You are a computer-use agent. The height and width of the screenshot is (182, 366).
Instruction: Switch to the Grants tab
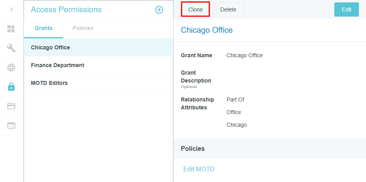[44, 28]
